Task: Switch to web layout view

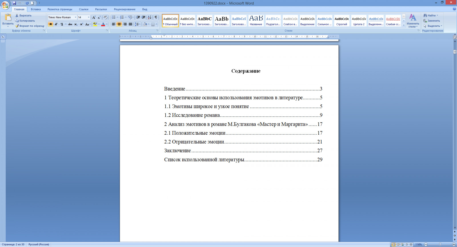Action: tap(402, 244)
